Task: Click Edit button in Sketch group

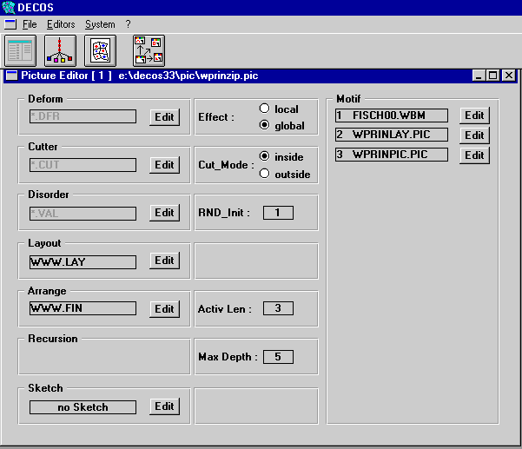Action: point(164,406)
